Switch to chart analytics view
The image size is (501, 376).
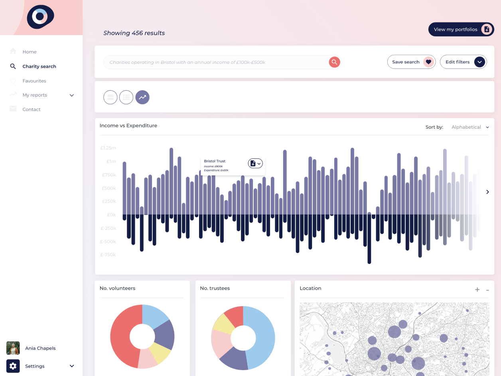click(x=142, y=97)
